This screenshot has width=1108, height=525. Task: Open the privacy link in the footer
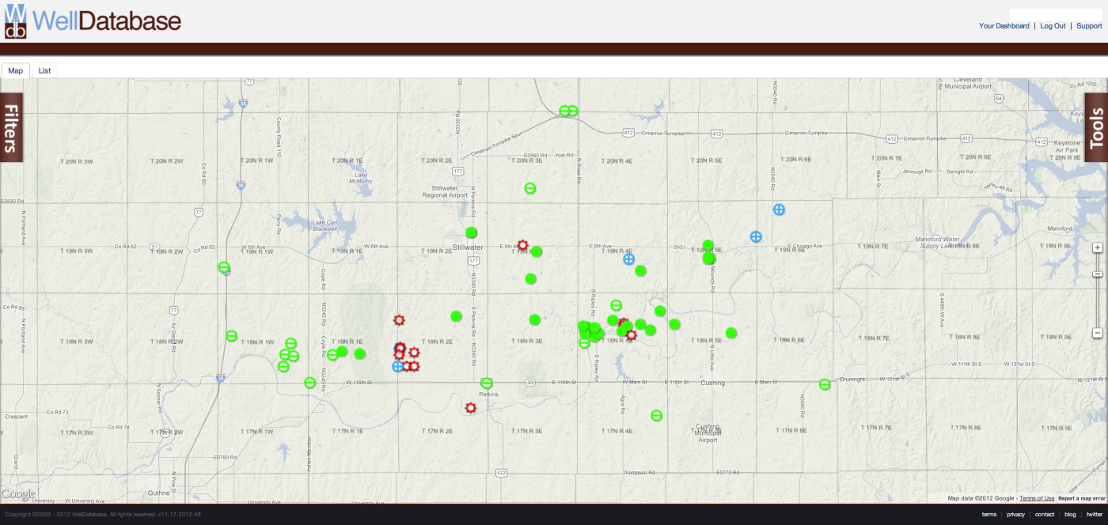coord(1016,515)
